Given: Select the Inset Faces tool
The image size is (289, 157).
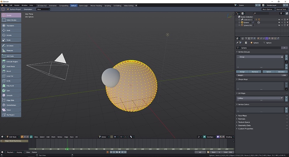Looking at the screenshot, I should click(11, 66).
